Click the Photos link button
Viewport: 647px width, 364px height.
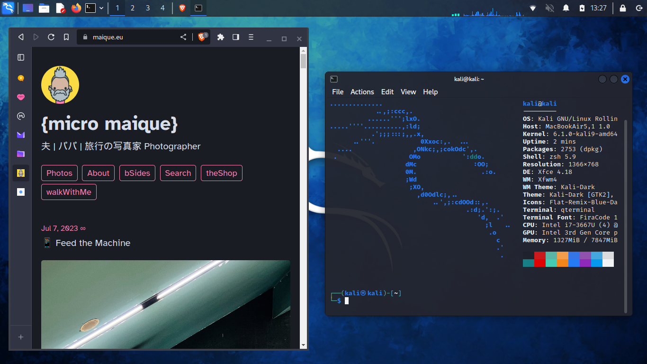pos(59,173)
